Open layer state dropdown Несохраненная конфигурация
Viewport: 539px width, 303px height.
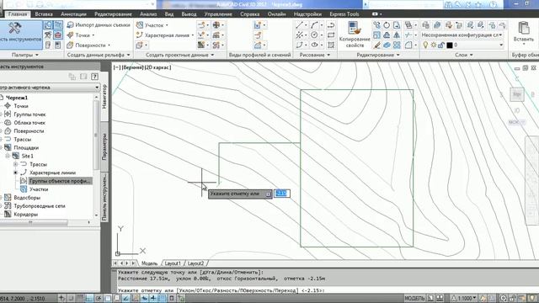click(x=462, y=35)
